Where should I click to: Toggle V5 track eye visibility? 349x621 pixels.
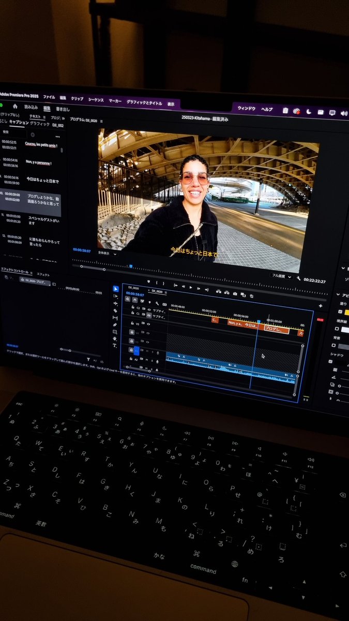(x=148, y=323)
